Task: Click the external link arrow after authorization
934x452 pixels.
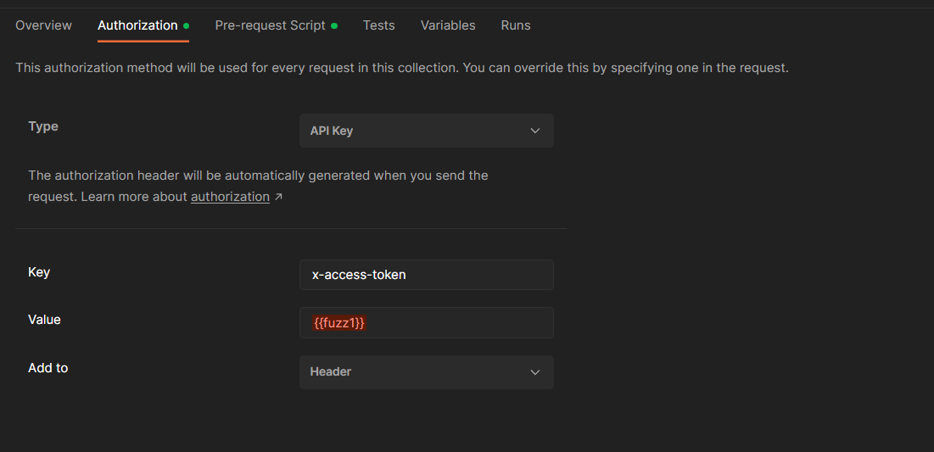Action: pyautogui.click(x=278, y=197)
